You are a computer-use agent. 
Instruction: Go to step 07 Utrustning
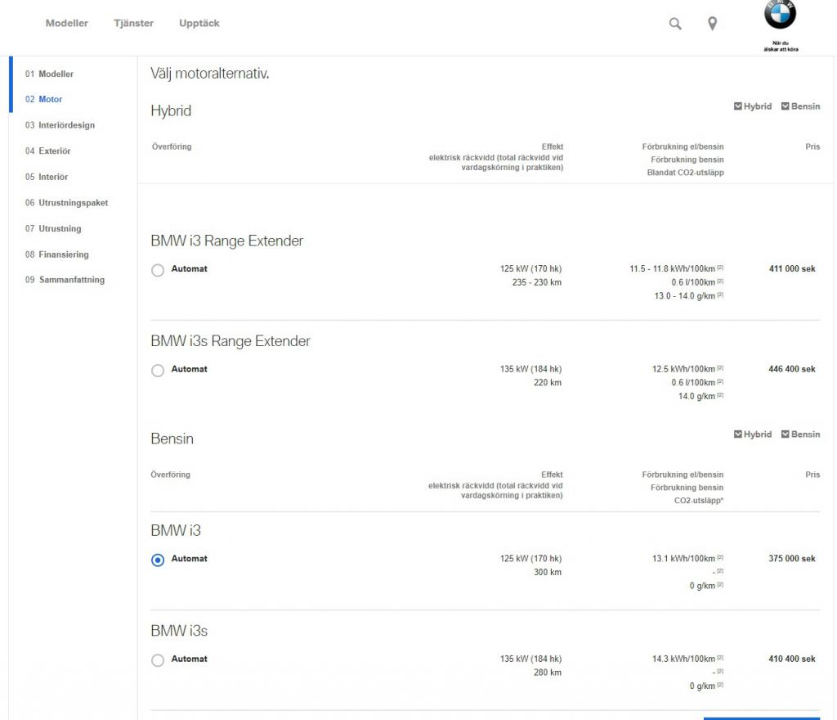click(53, 228)
